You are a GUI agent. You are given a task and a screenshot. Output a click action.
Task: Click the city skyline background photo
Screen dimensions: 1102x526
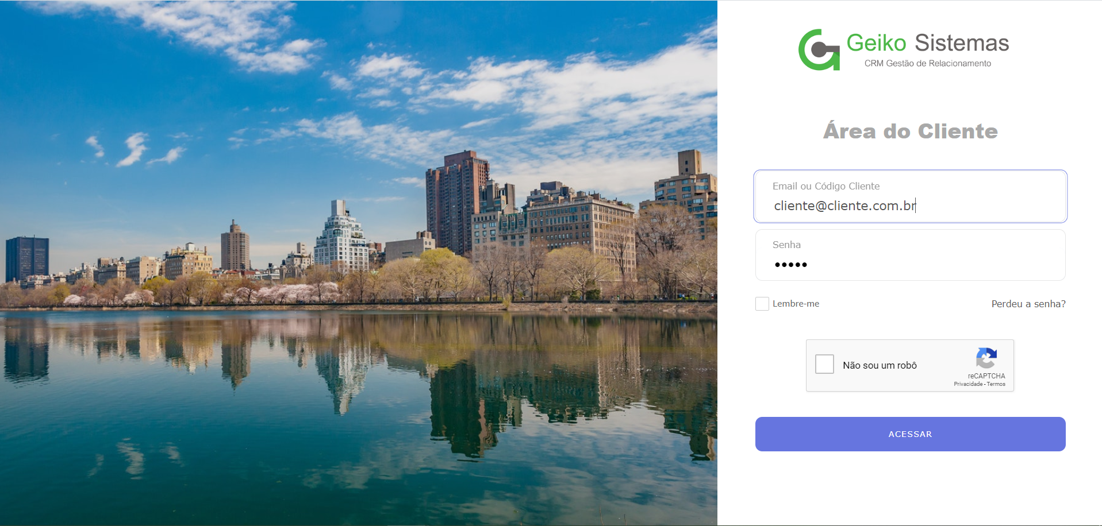coord(358,263)
